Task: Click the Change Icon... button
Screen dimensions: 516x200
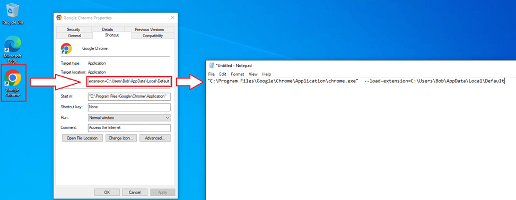Action: pyautogui.click(x=121, y=138)
